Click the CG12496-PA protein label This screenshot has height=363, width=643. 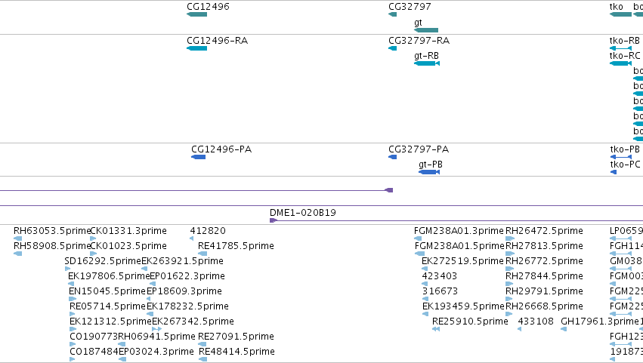click(x=221, y=149)
